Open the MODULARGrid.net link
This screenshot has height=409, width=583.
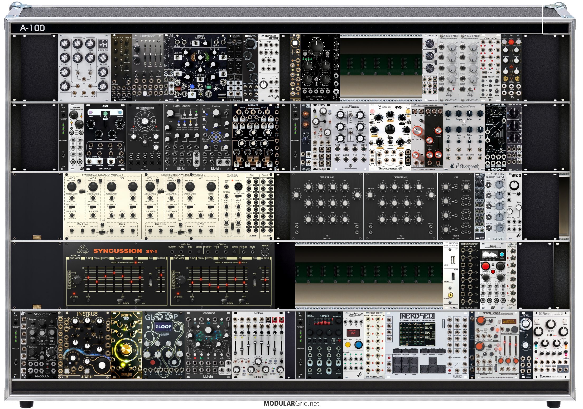[x=291, y=403]
